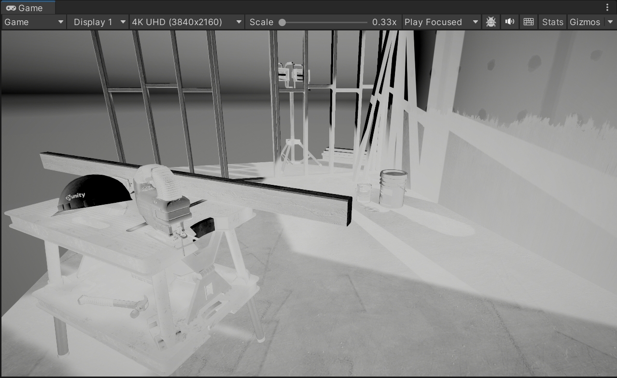Click the Scale slider handle

(x=282, y=22)
